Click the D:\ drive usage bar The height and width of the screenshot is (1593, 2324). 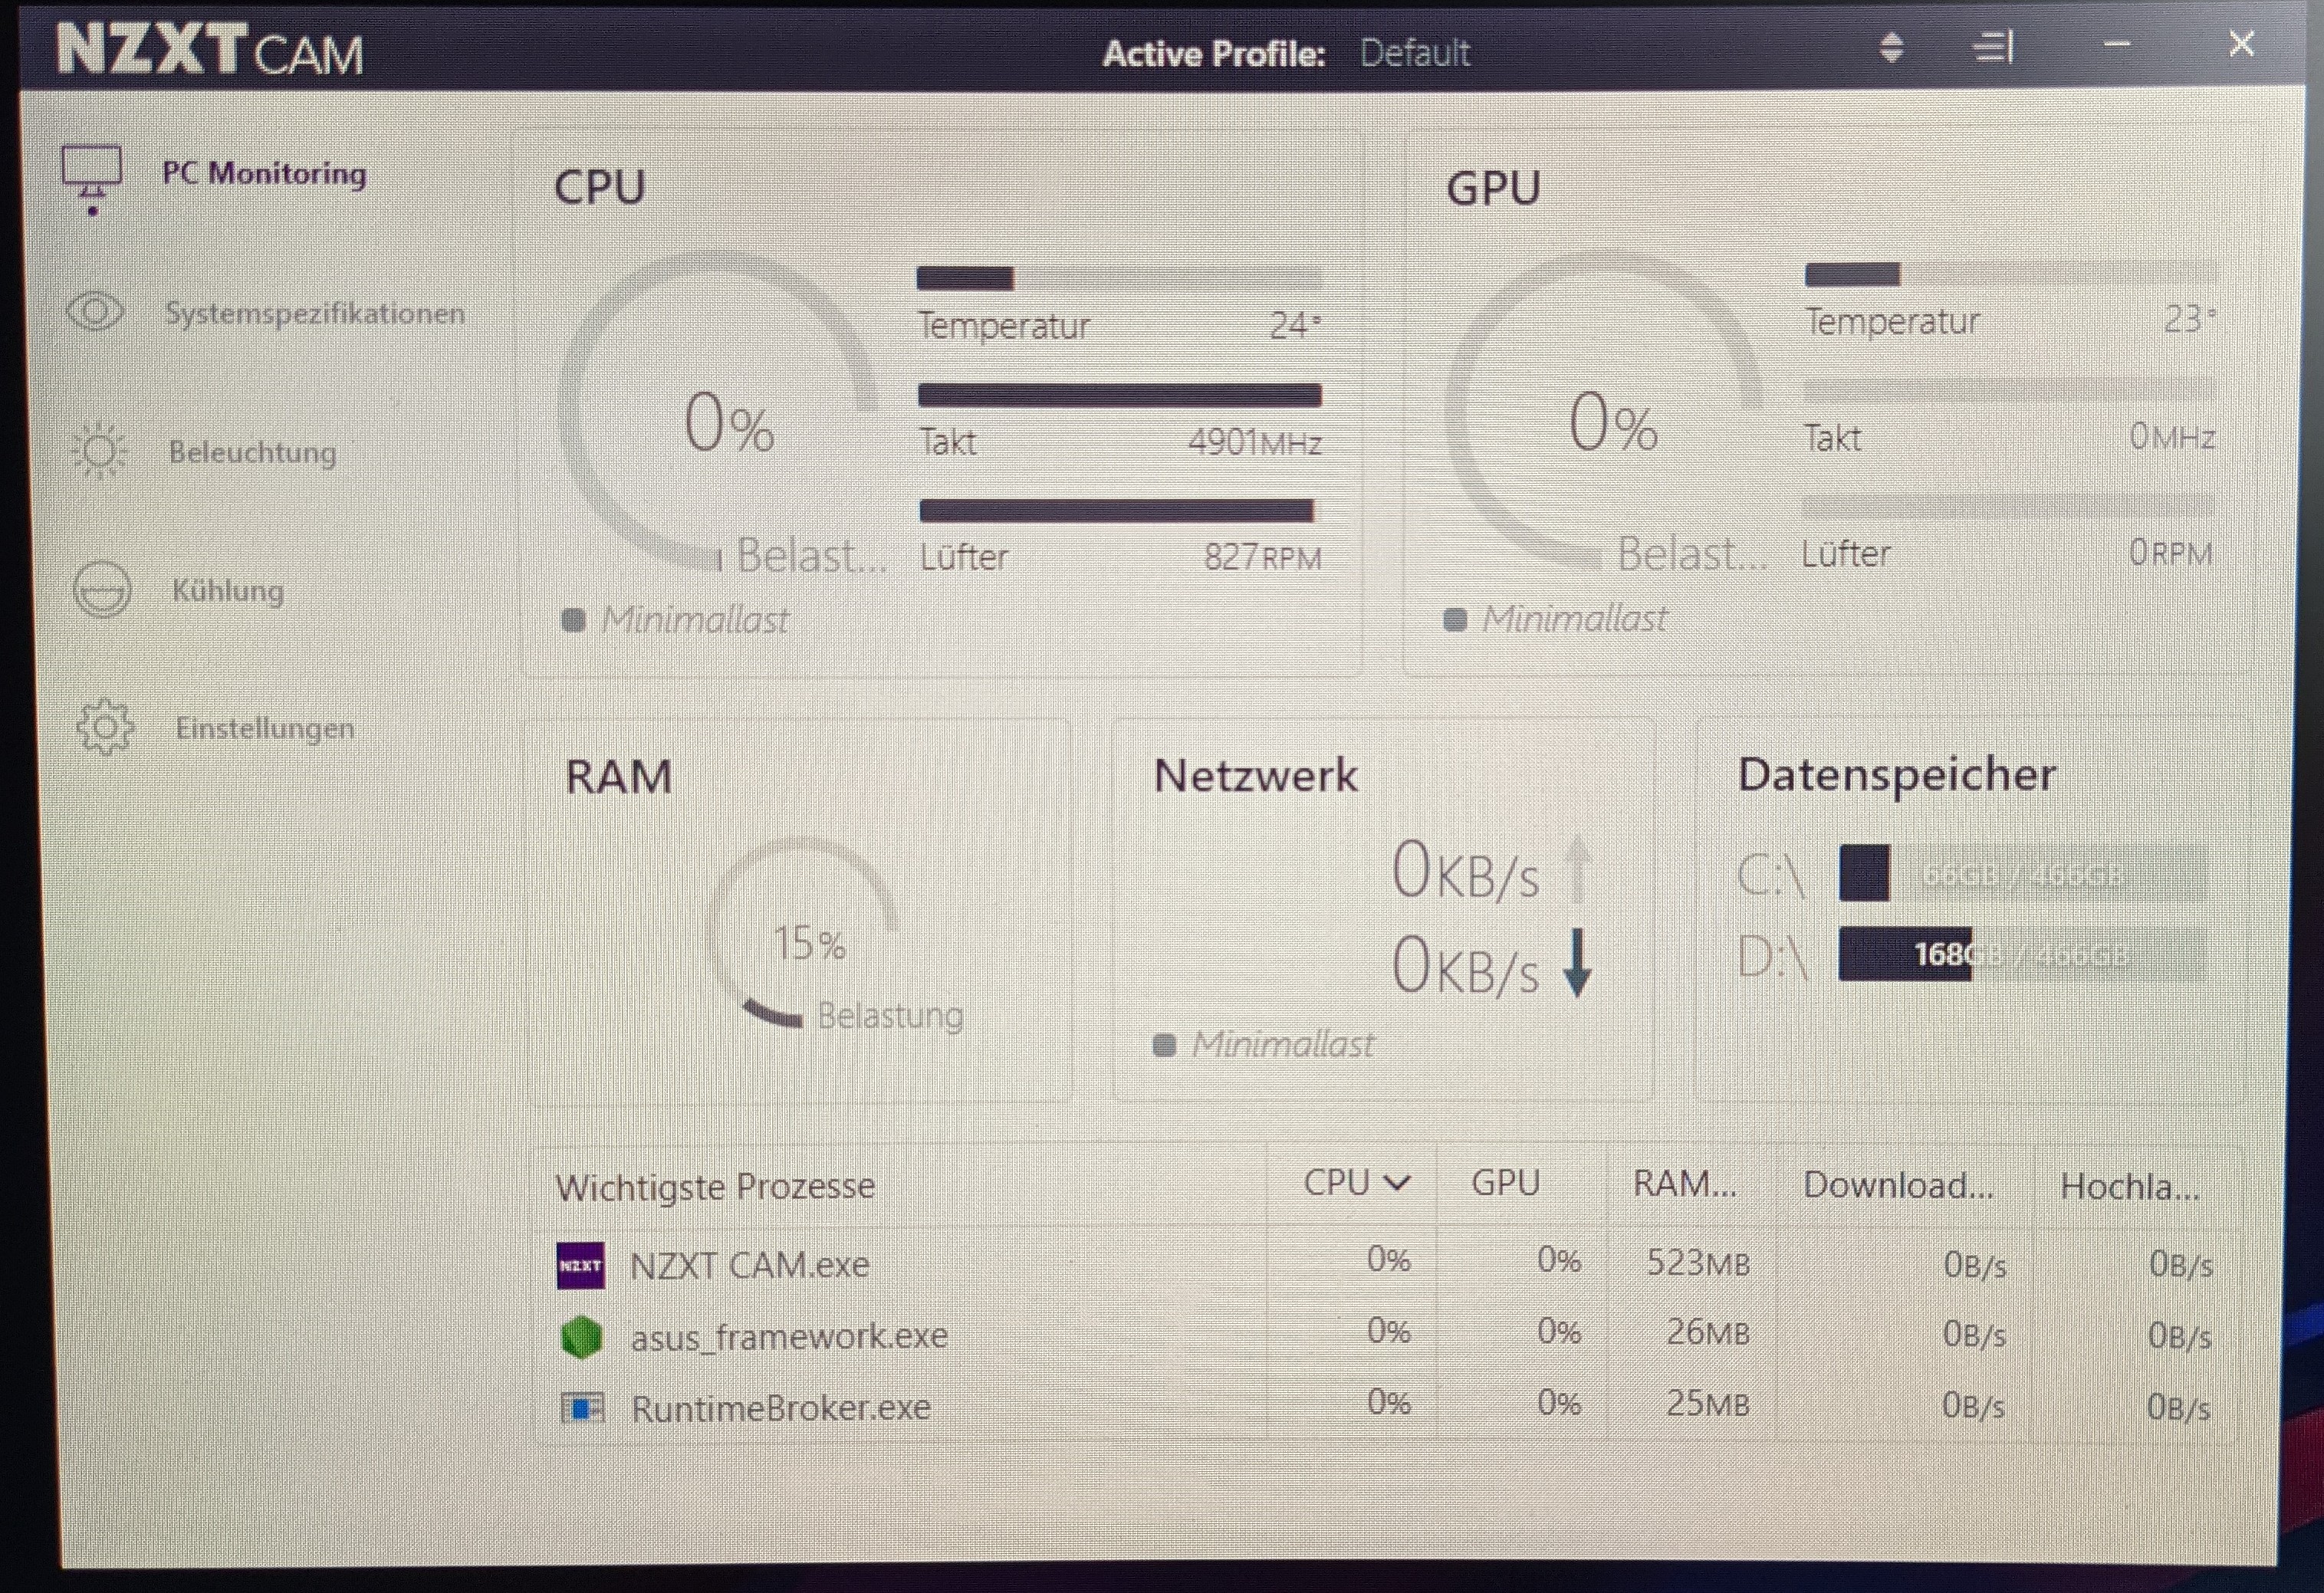2022,954
